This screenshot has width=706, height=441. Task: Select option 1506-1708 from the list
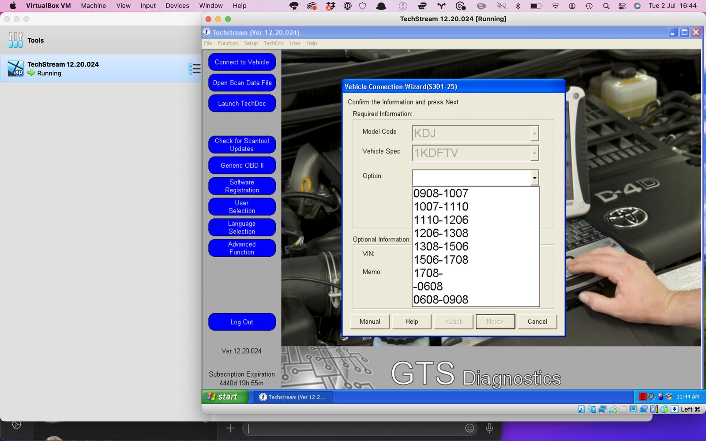tap(475, 259)
